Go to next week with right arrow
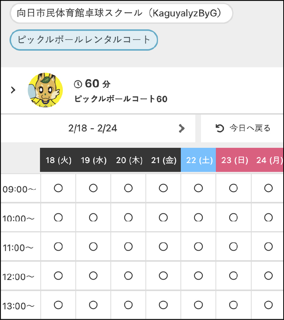Image resolution: width=284 pixels, height=320 pixels. click(182, 128)
